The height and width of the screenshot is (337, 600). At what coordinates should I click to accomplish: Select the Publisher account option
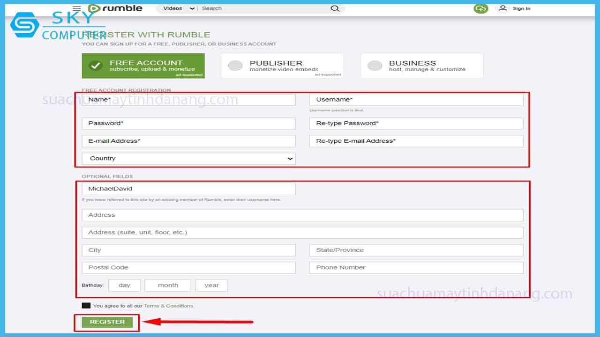(x=283, y=66)
